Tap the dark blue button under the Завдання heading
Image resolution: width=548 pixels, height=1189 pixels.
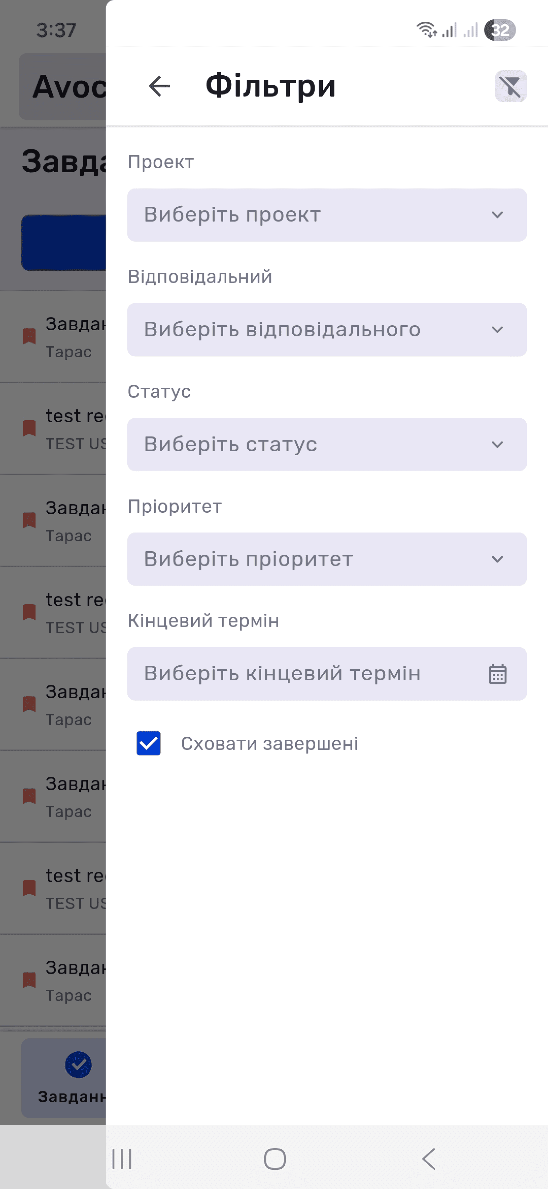[64, 243]
